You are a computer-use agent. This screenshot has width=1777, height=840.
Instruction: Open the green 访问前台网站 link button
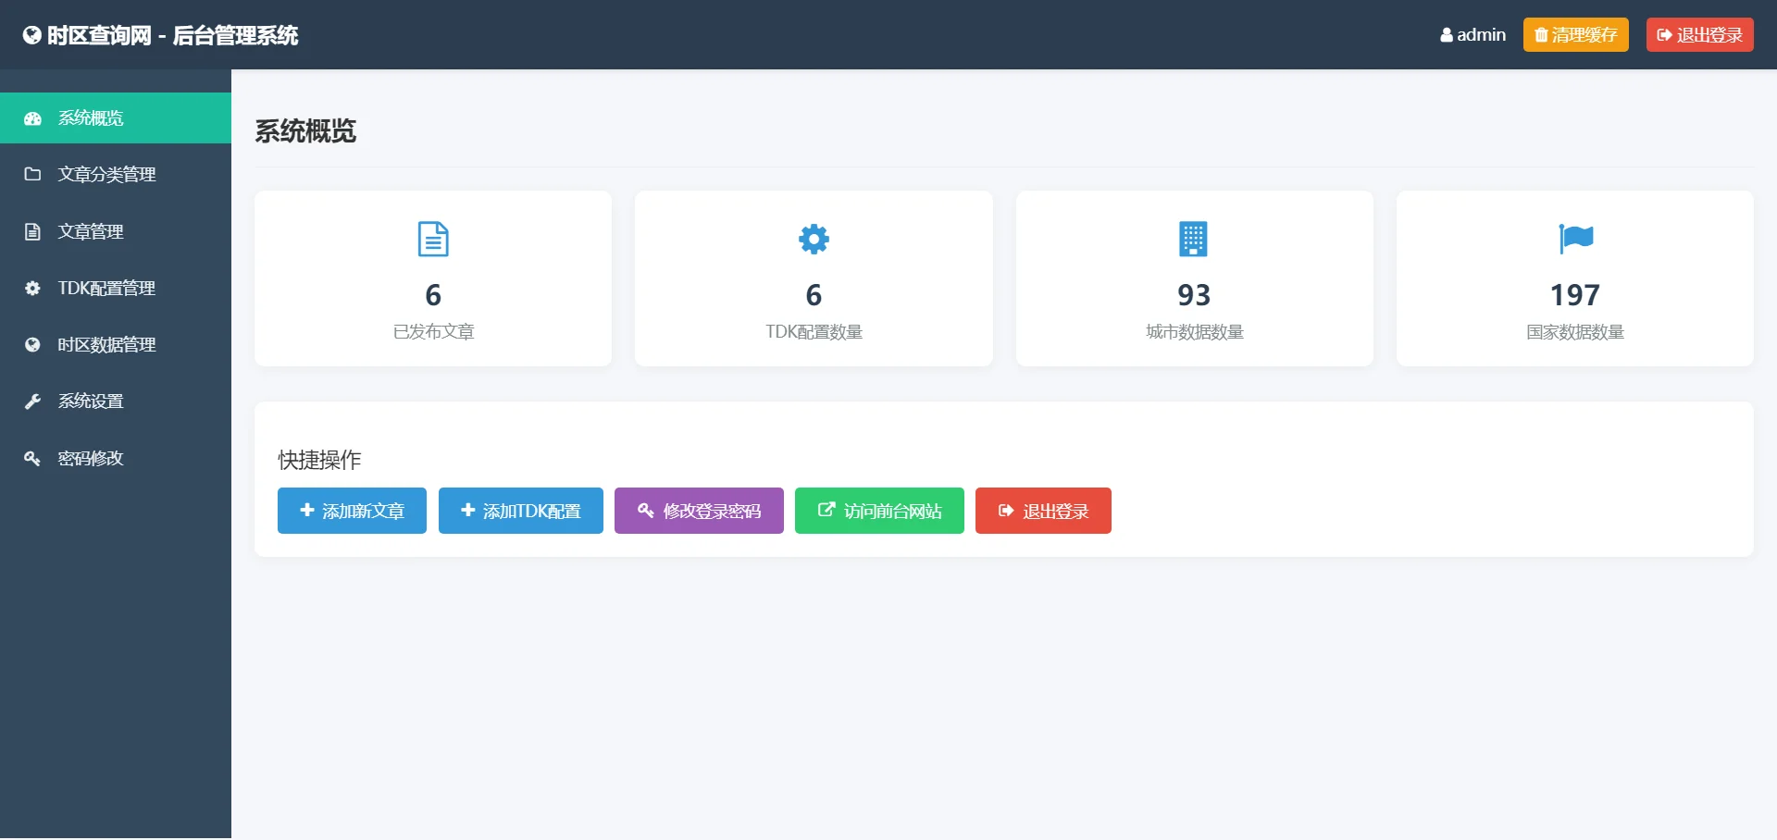[x=879, y=511]
